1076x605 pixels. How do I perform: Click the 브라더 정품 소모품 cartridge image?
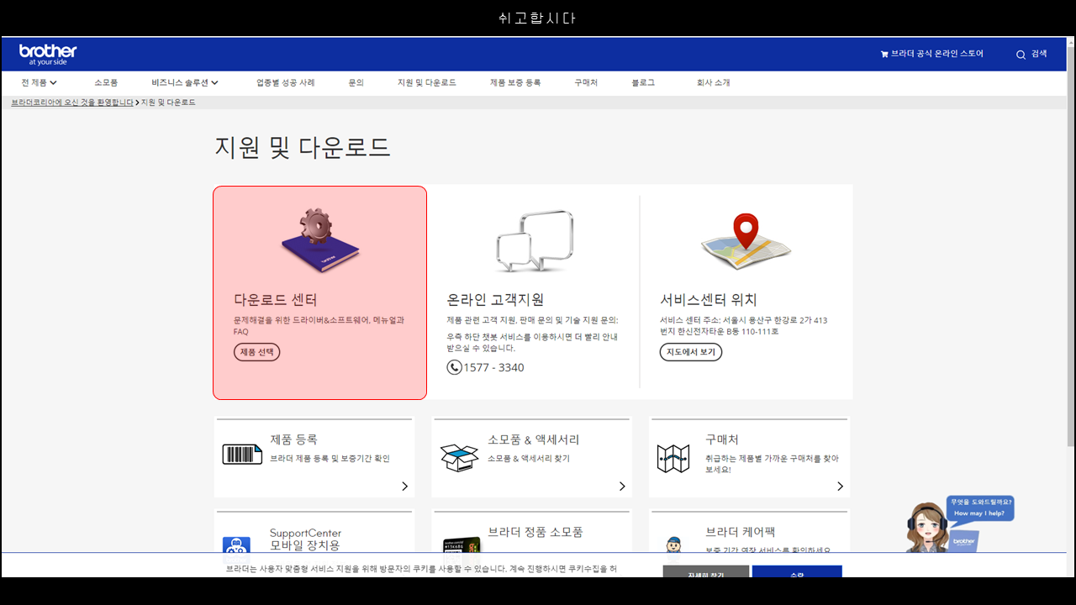(461, 544)
